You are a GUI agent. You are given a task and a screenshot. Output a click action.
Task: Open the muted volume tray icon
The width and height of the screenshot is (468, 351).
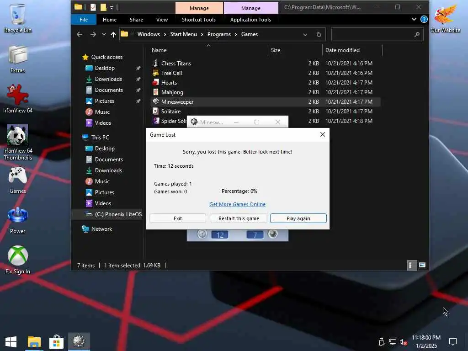pyautogui.click(x=403, y=342)
